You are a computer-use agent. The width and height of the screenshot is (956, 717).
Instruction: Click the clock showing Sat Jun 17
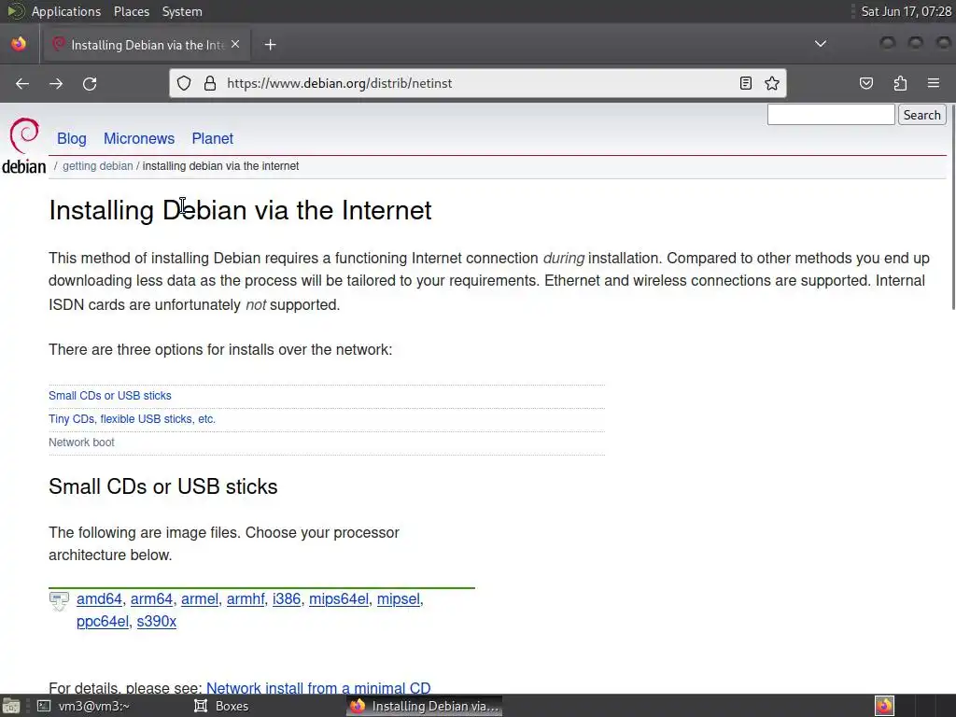(x=906, y=11)
